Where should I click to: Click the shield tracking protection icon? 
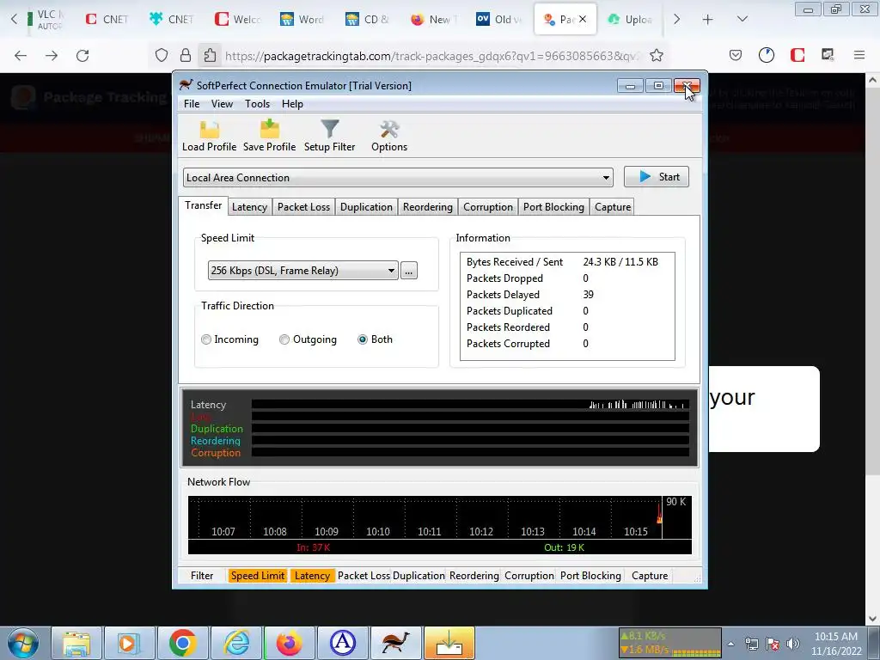[x=162, y=56]
